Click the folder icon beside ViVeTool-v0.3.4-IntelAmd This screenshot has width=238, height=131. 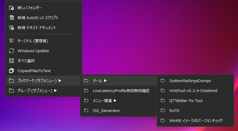pyautogui.click(x=163, y=91)
